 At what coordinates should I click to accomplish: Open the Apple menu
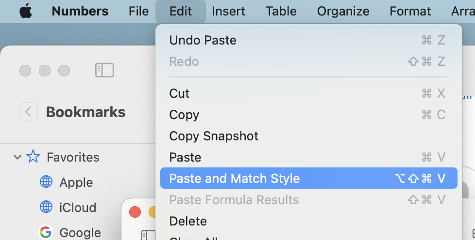tap(26, 11)
